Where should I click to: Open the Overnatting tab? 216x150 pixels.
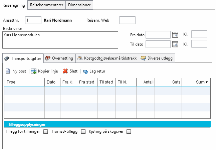click(59, 58)
